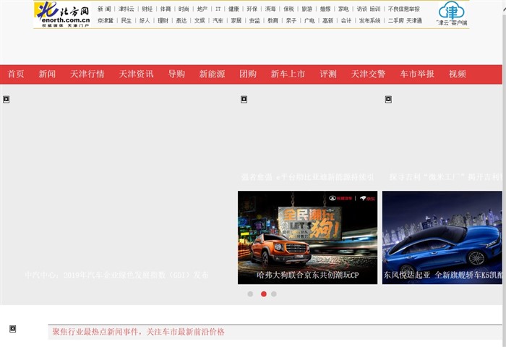Image resolution: width=506 pixels, height=347 pixels.
Task: Open the 理财 header link
Action: click(x=163, y=21)
